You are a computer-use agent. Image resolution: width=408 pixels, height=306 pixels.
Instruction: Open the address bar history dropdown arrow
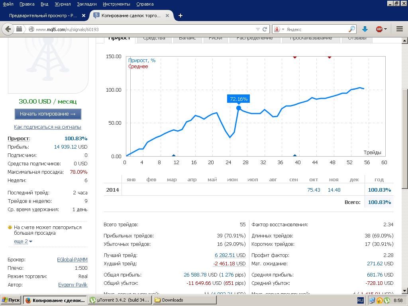coord(258,29)
